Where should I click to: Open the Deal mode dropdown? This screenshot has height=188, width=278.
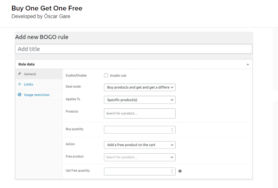tap(140, 87)
